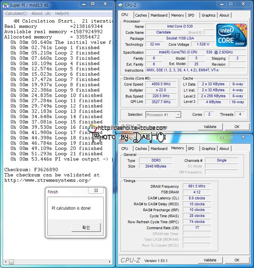Image resolution: width=254 pixels, height=268 pixels.
Task: Open Graphics tab in upper CPU-Z window
Action: tap(208, 15)
